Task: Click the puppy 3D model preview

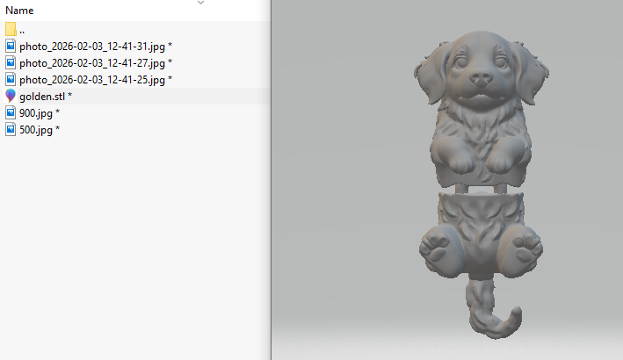Action: [482, 185]
